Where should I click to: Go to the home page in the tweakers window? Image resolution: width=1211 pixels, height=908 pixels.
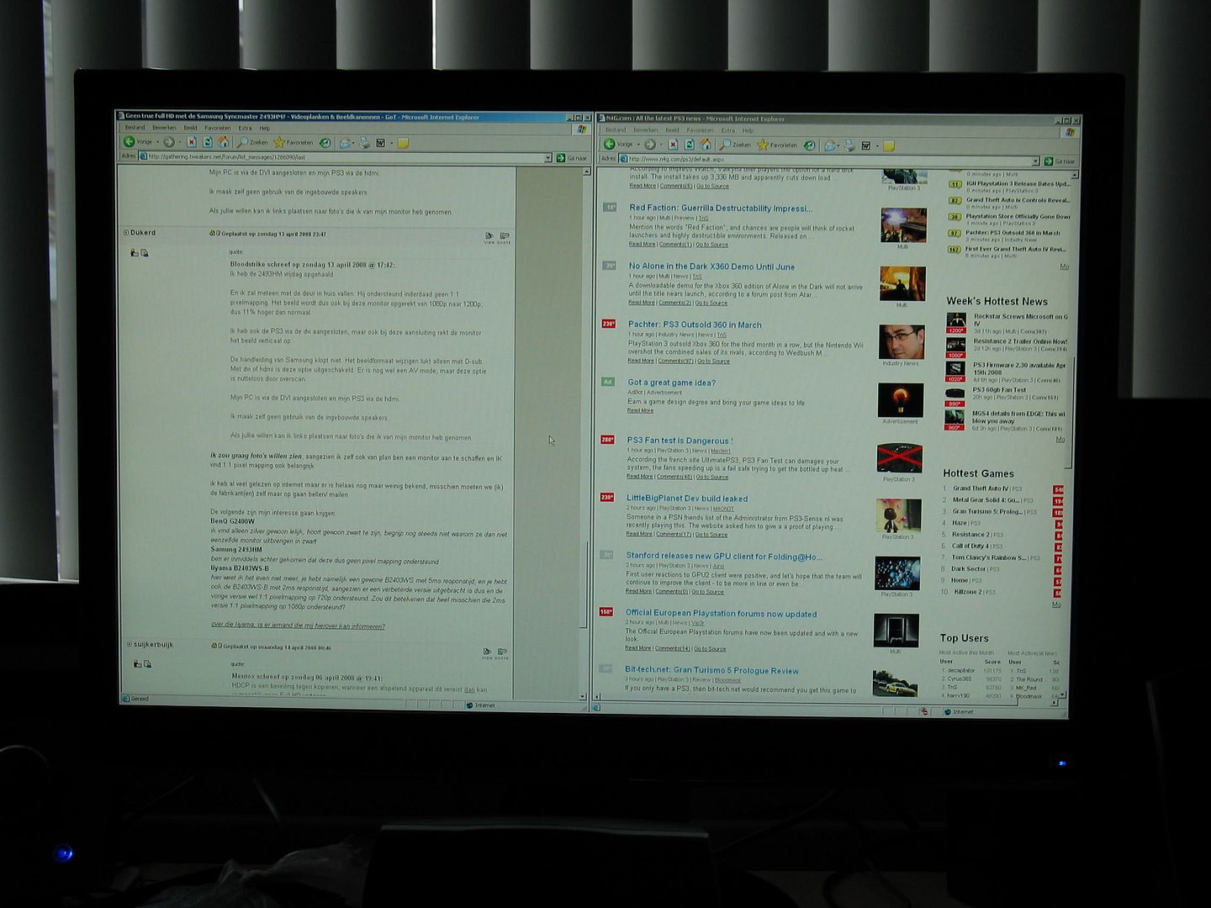[223, 141]
